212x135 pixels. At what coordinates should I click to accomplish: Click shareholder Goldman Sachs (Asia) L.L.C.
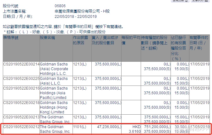[54, 81]
